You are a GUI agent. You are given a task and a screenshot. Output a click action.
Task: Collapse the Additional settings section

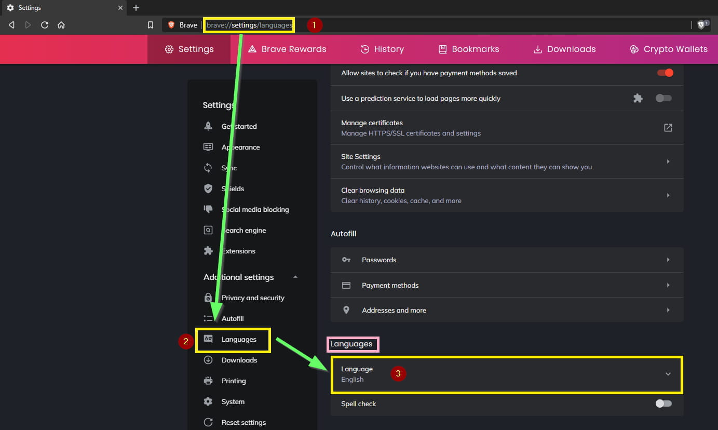[x=295, y=277]
